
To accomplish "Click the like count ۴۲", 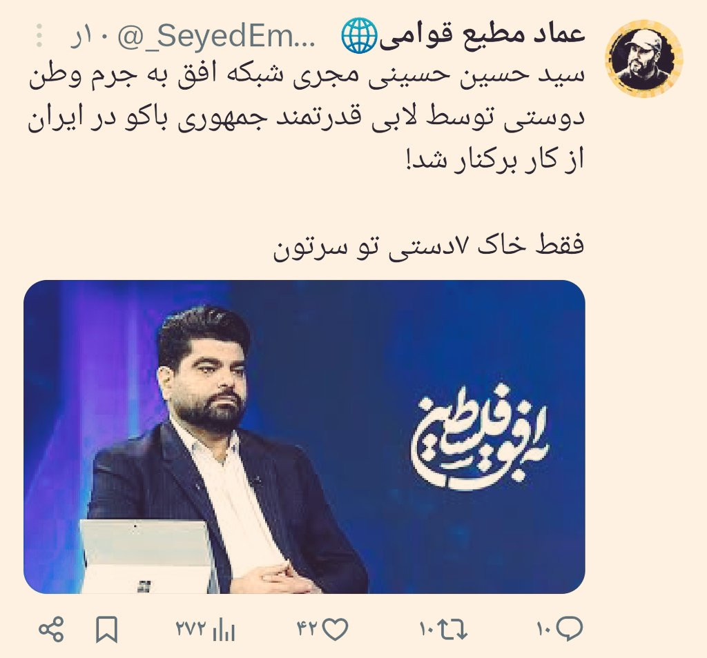I will tap(309, 629).
